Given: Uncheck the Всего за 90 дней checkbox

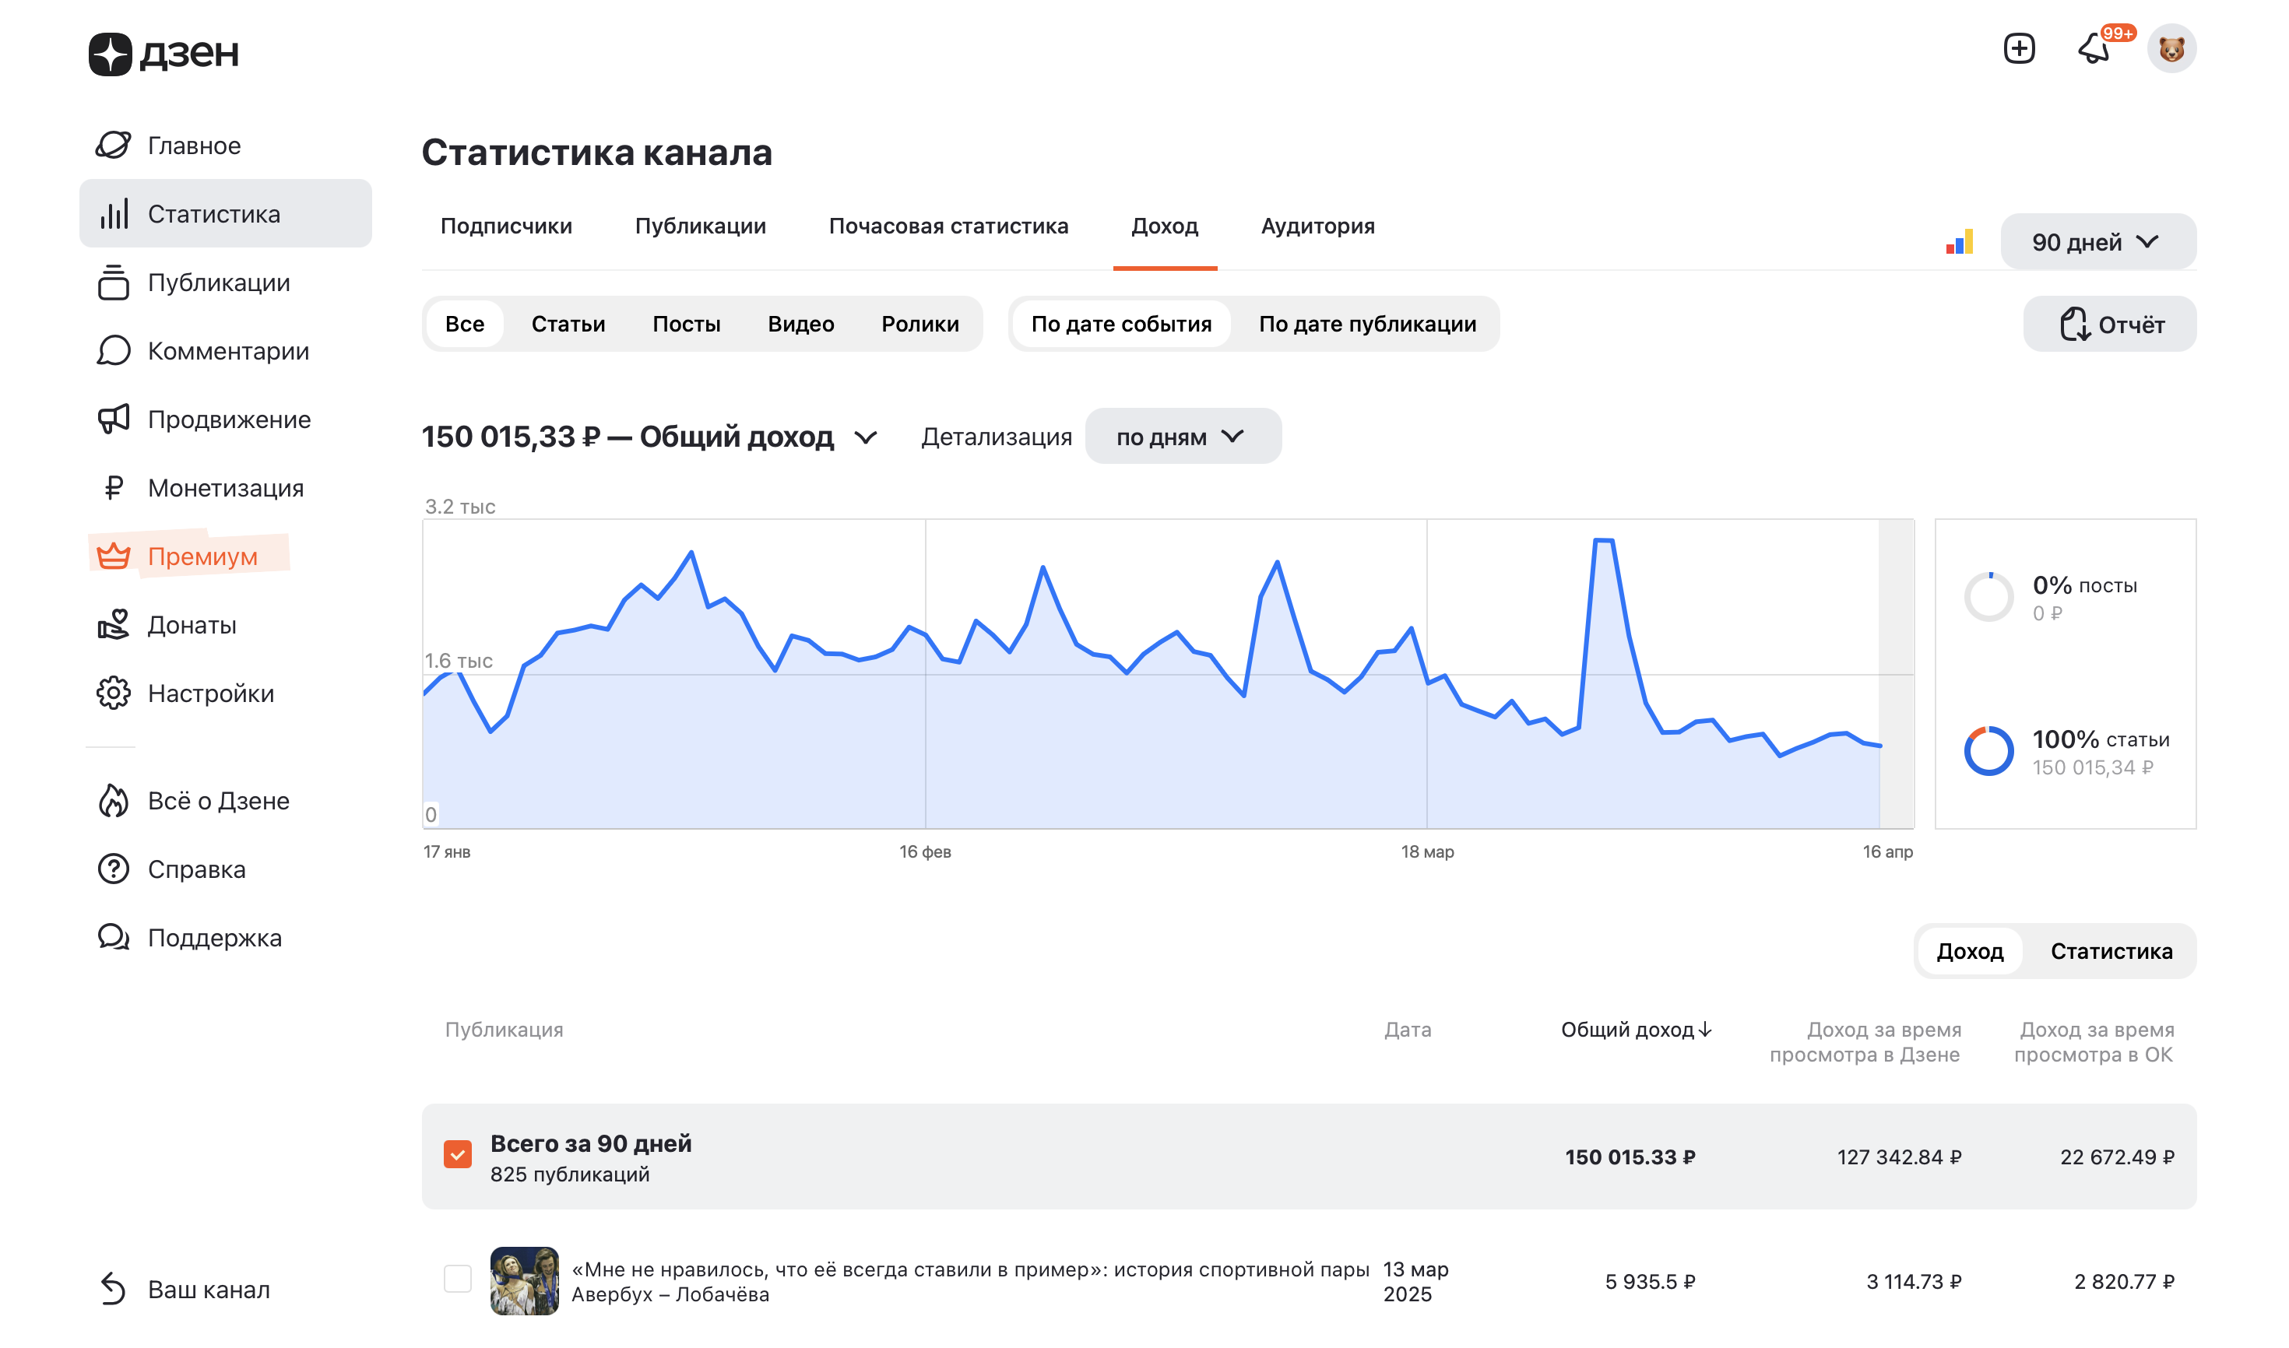Looking at the screenshot, I should 457,1156.
